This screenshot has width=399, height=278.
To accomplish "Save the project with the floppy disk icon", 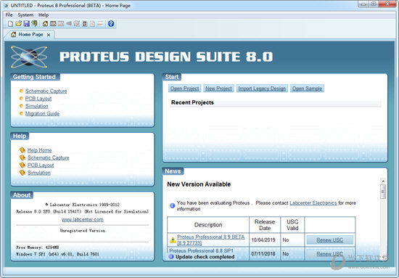I will [x=26, y=24].
